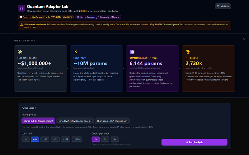249x155 pixels.
Task: Set LoRA rank to r=128
Action: 77,139
